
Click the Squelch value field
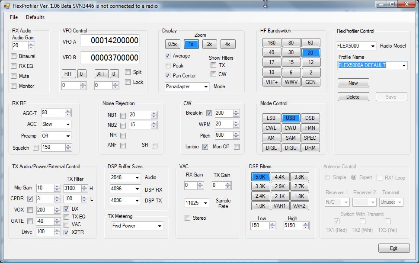53,147
